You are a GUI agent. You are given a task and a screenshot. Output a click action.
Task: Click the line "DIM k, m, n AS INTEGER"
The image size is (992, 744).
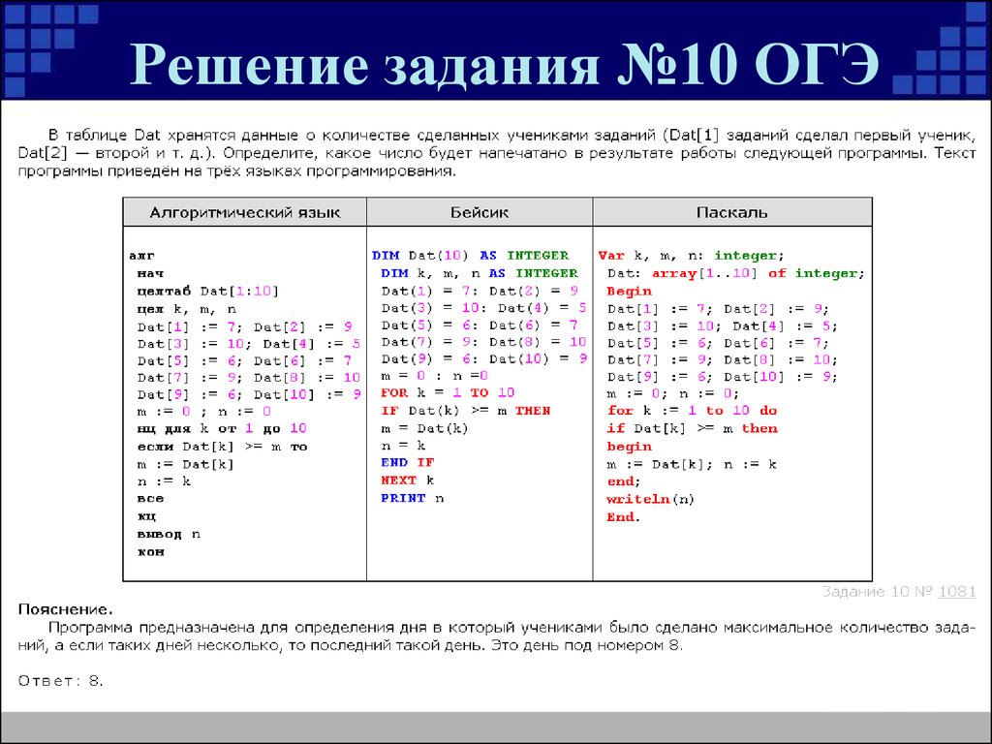click(480, 273)
